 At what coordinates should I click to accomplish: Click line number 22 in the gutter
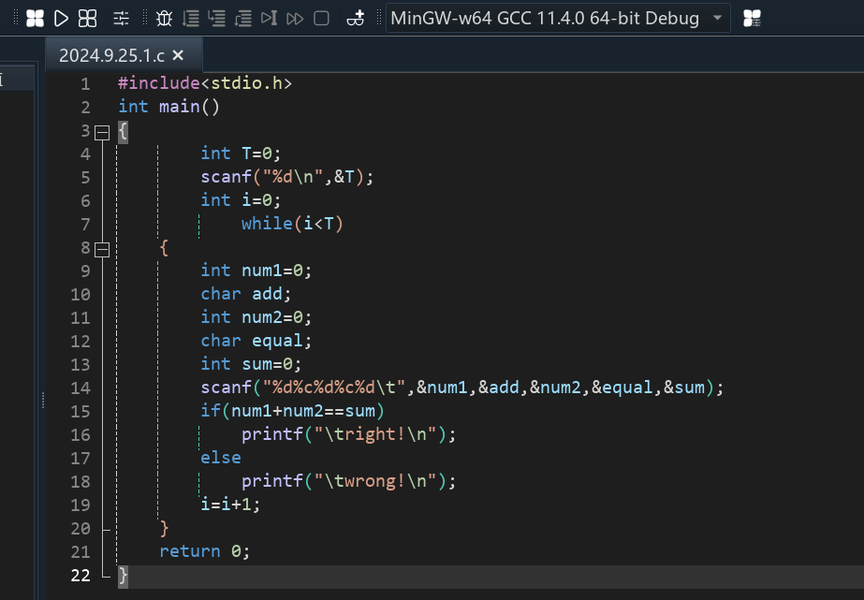point(81,576)
